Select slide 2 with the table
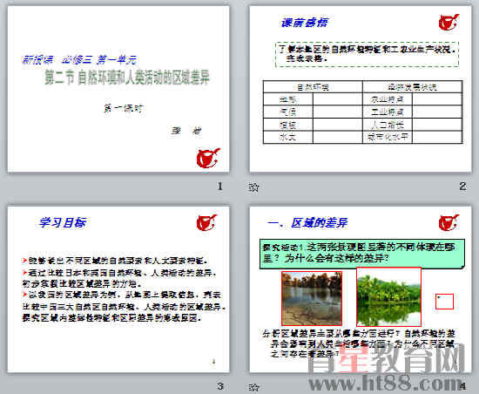 (361, 89)
